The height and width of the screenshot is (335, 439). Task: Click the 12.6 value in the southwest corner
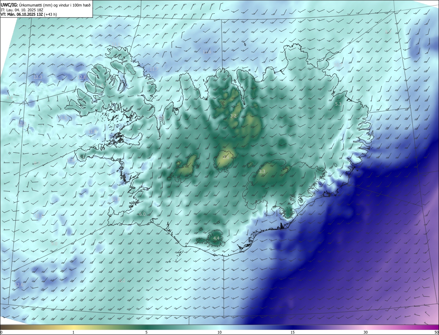tap(19, 285)
